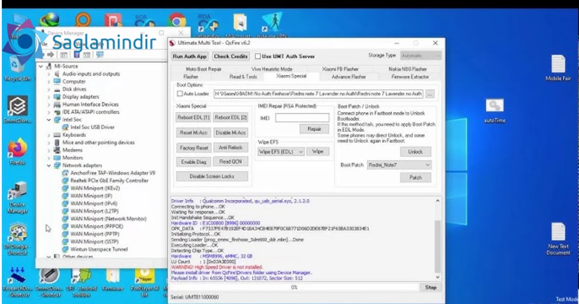This screenshot has height=304, width=579.
Task: Click the Intel Soc USB Driver device entry
Action: pyautogui.click(x=88, y=127)
